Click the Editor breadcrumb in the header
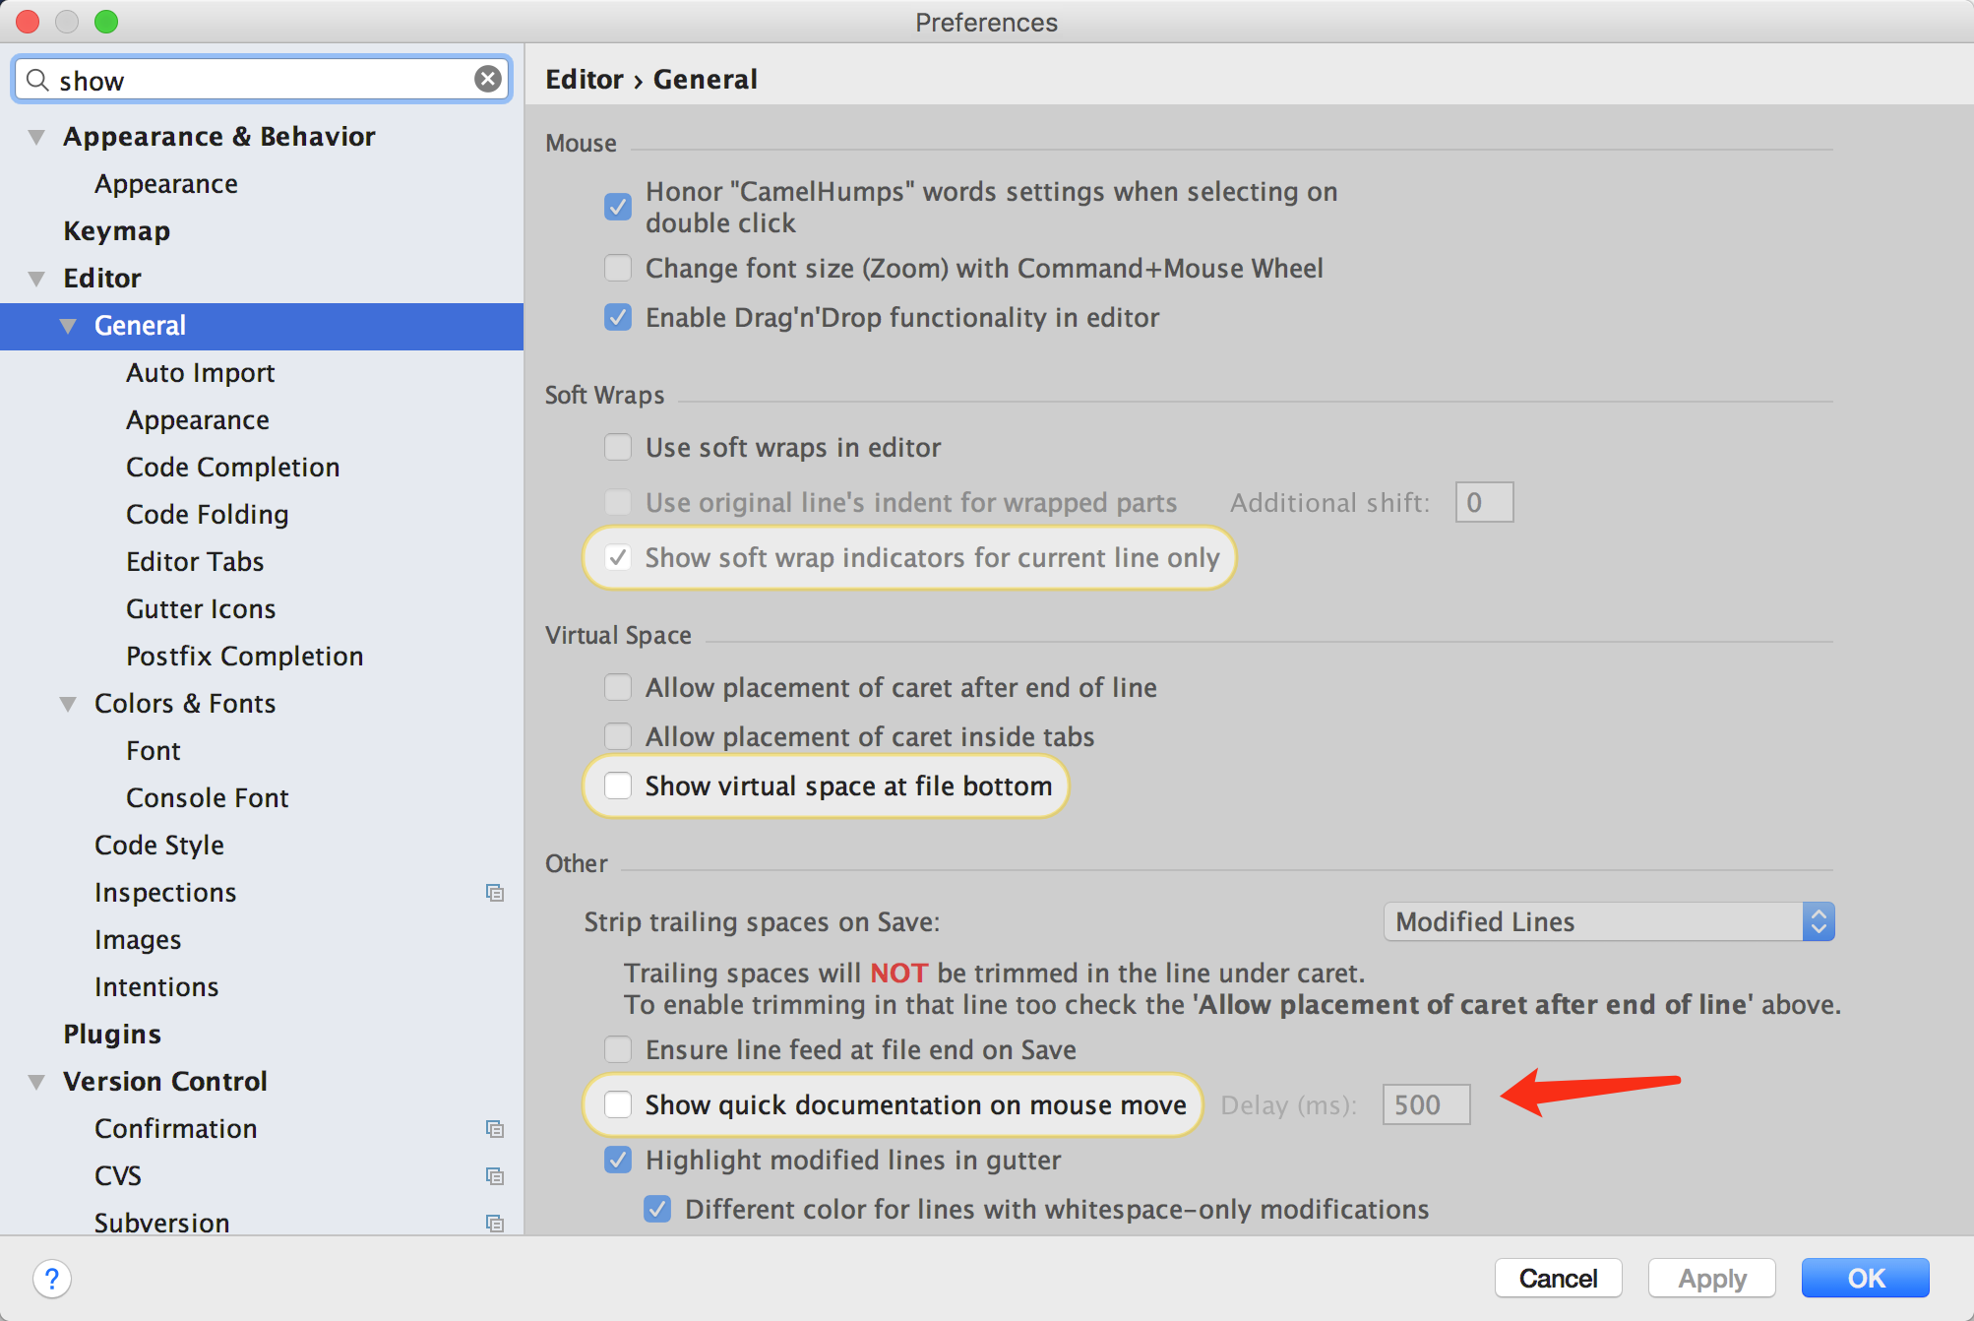Screen dimensions: 1974x1321 (585, 79)
